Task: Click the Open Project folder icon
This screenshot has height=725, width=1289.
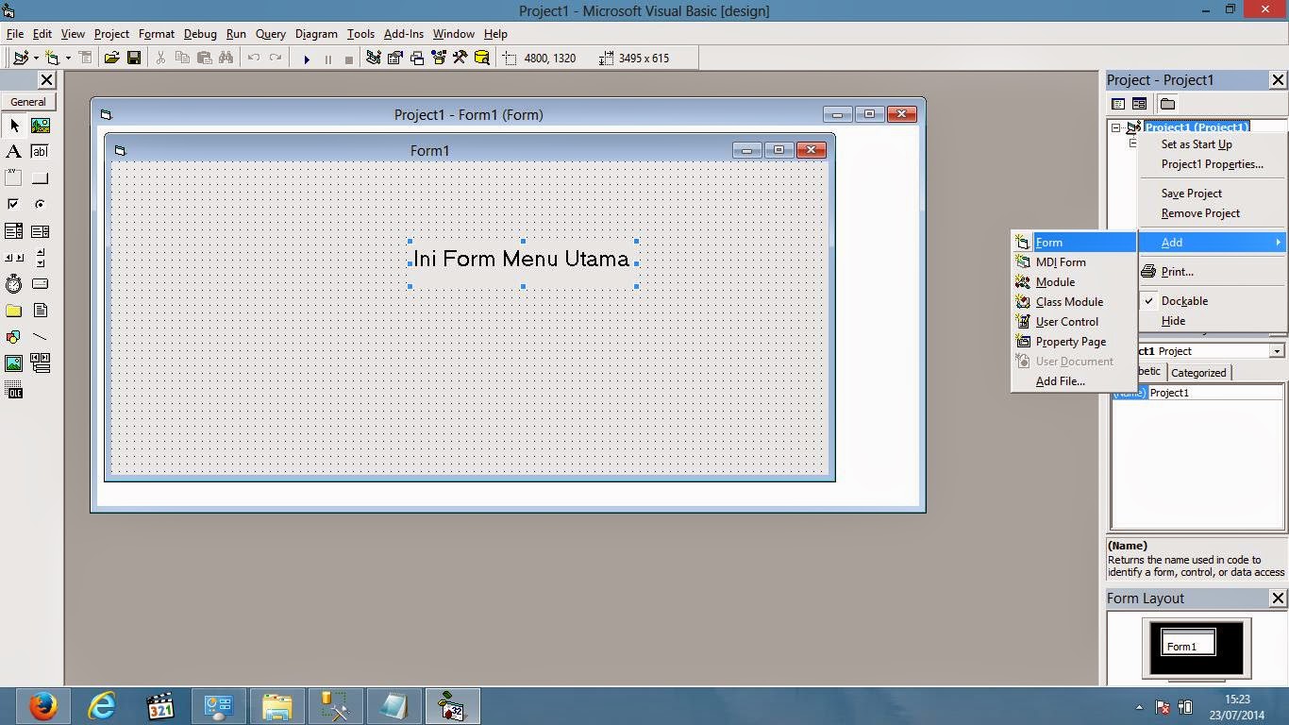Action: 111,59
